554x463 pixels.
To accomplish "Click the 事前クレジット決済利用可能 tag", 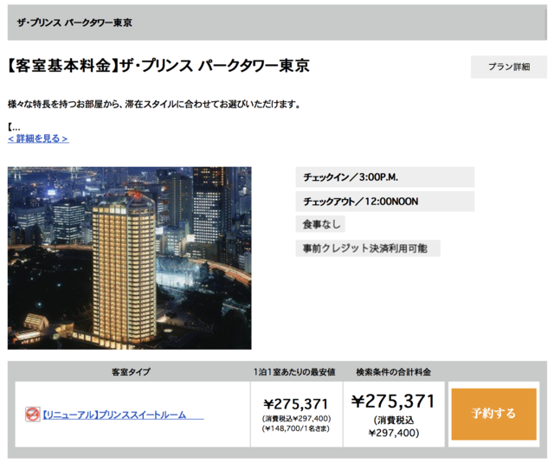I will click(368, 248).
